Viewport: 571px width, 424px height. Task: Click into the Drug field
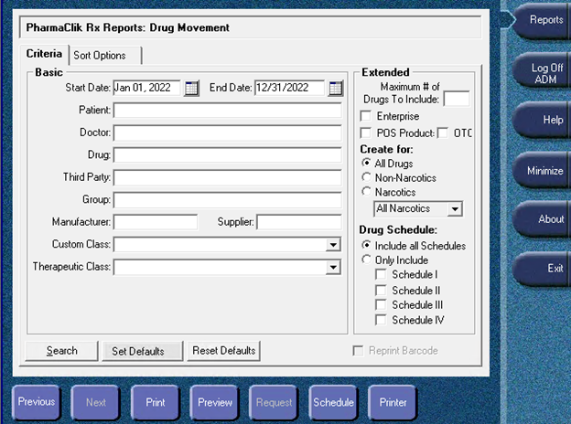click(228, 155)
